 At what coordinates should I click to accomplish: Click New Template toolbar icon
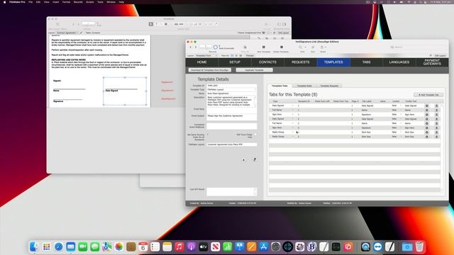point(263,47)
